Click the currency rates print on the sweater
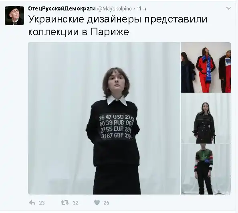Screen dimensions: 238x213 [117, 126]
